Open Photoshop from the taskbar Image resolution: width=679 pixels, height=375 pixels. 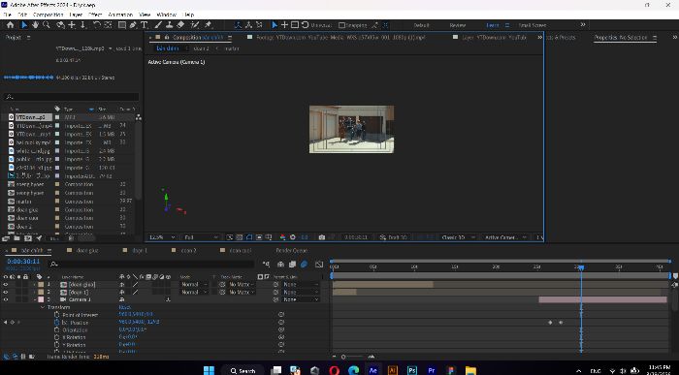tap(412, 370)
